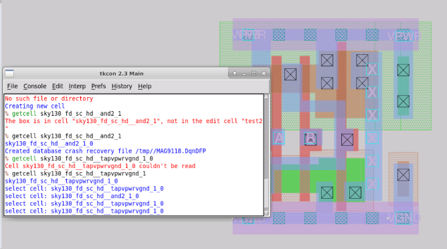Click the VPWR label at top right
The height and width of the screenshot is (249, 447).
coord(404,36)
